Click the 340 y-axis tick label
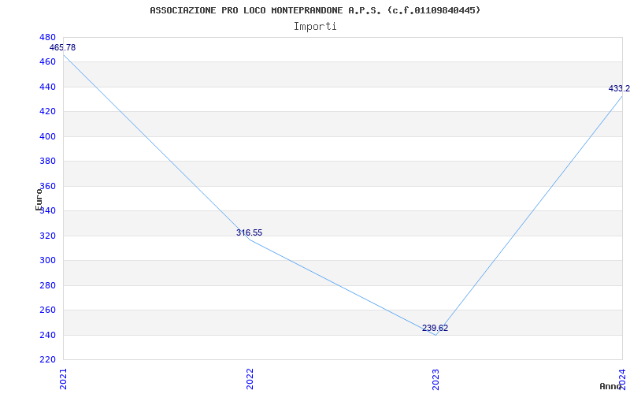Image resolution: width=630 pixels, height=394 pixels. click(x=47, y=211)
